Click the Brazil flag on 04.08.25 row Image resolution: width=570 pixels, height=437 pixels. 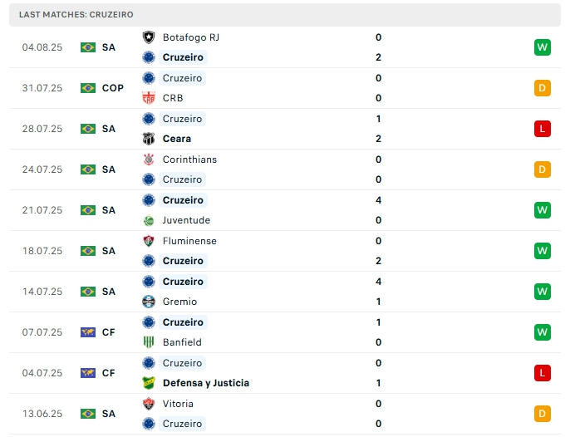[88, 47]
